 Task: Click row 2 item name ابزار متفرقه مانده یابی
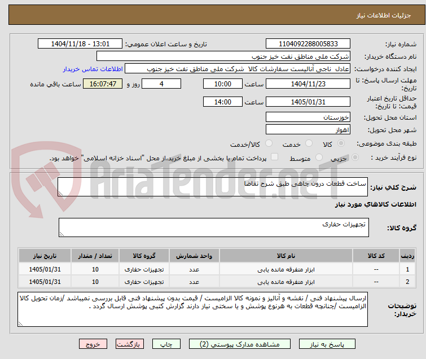(x=286, y=282)
